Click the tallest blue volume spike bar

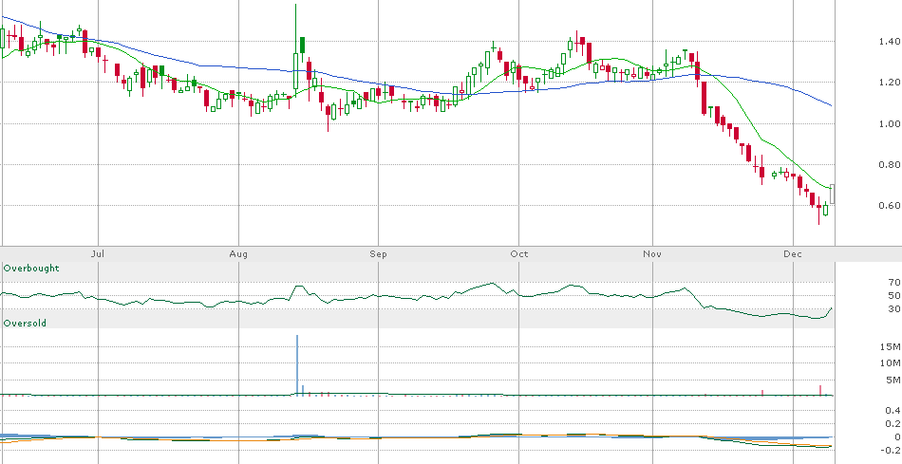[x=297, y=364]
